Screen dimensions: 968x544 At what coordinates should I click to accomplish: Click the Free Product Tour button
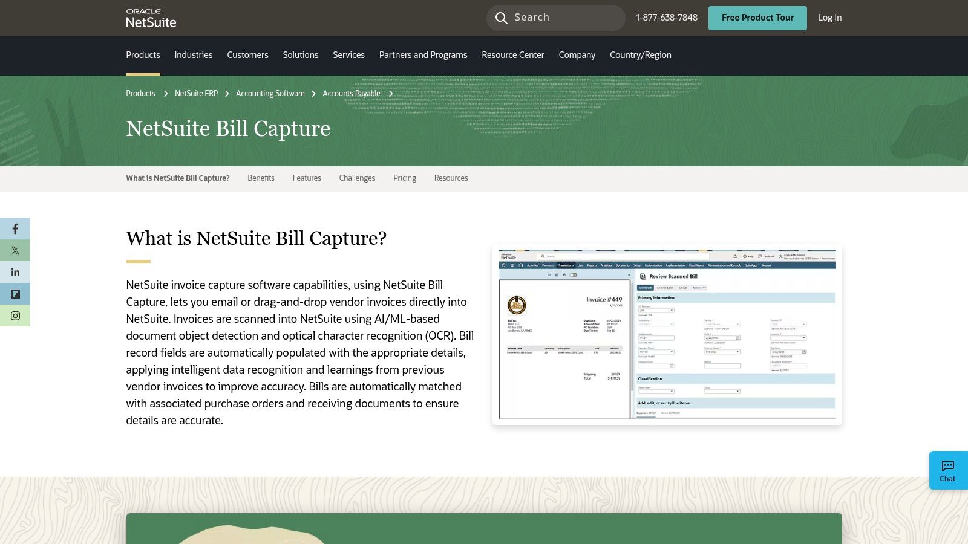coord(757,18)
